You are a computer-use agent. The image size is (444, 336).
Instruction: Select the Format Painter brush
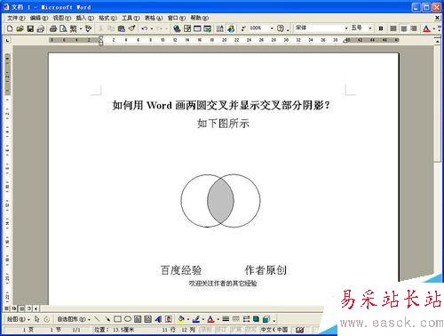(132, 28)
